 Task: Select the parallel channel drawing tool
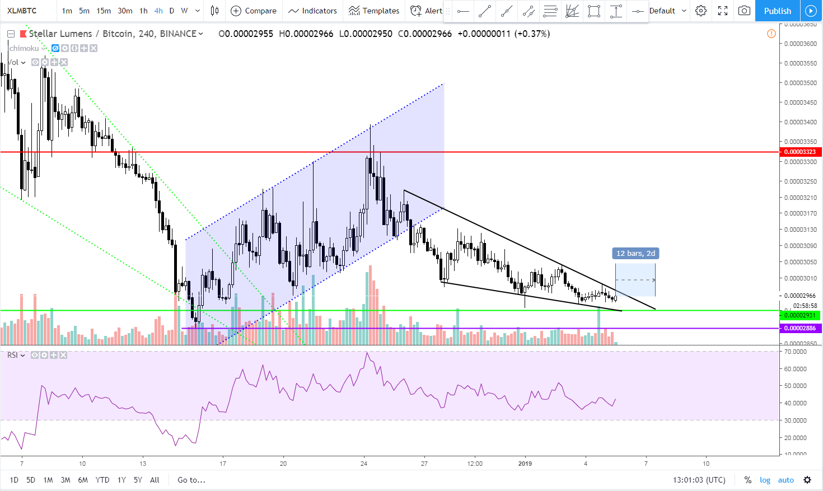[529, 11]
